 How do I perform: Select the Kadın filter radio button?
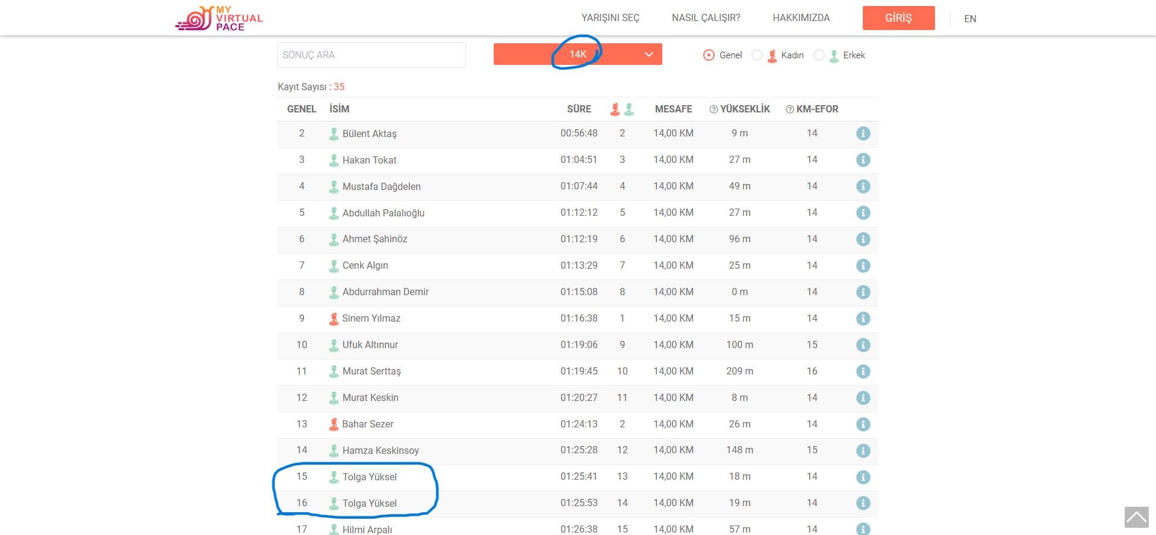(x=757, y=55)
